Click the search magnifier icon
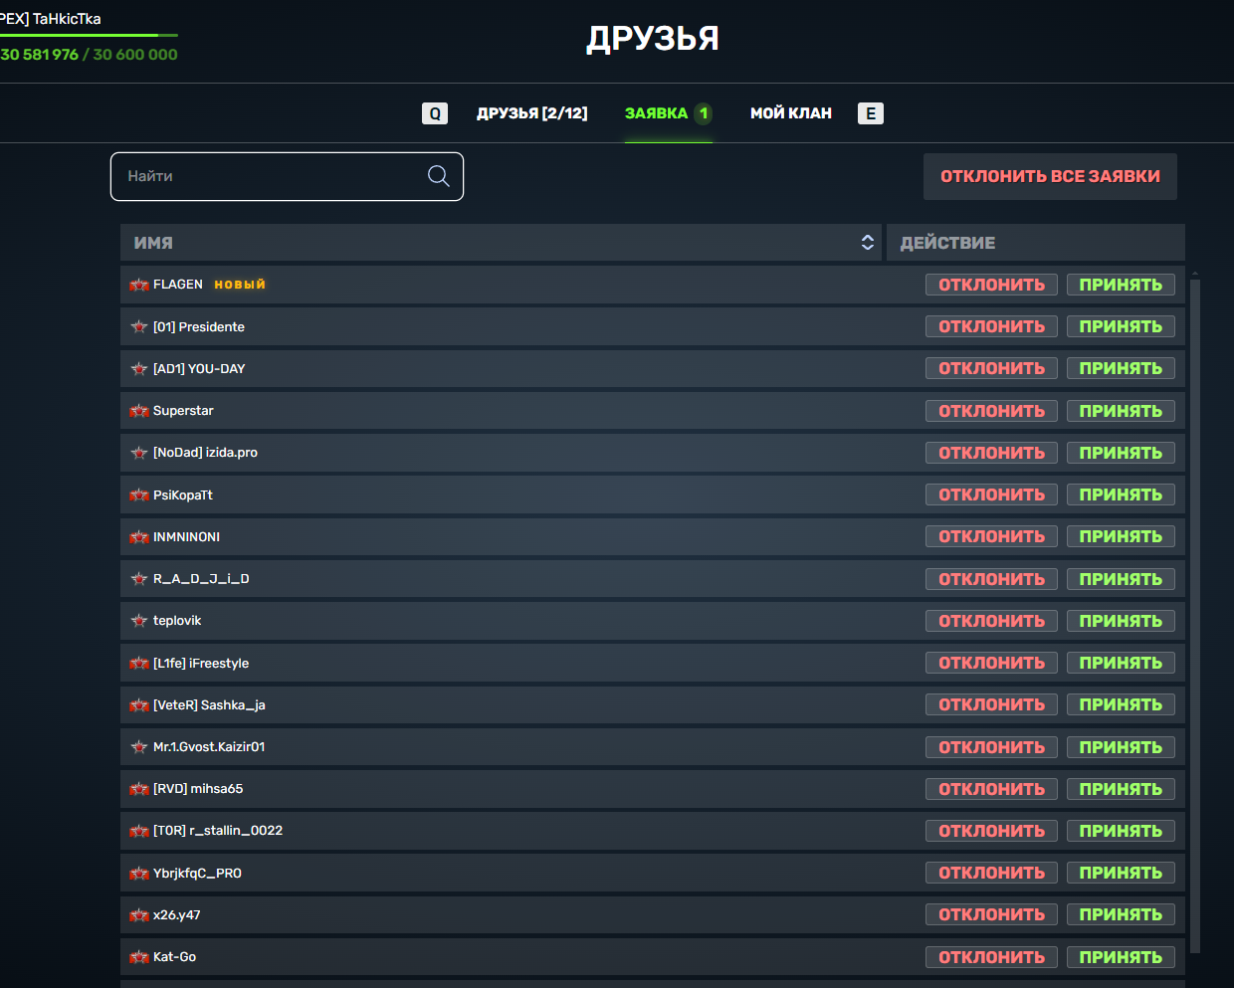Image resolution: width=1234 pixels, height=988 pixels. click(x=438, y=176)
